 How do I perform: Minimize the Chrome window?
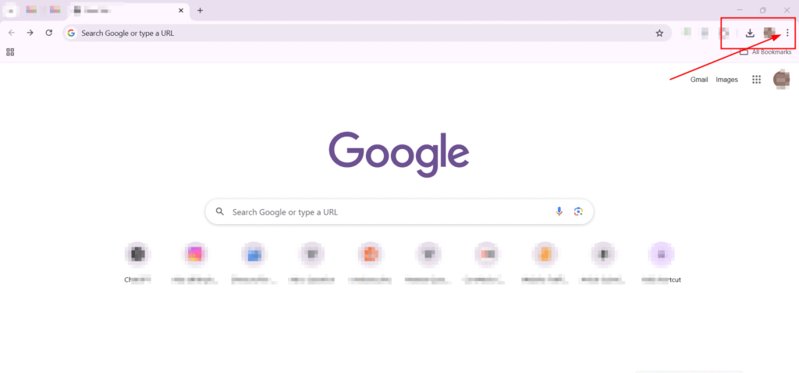pyautogui.click(x=740, y=10)
